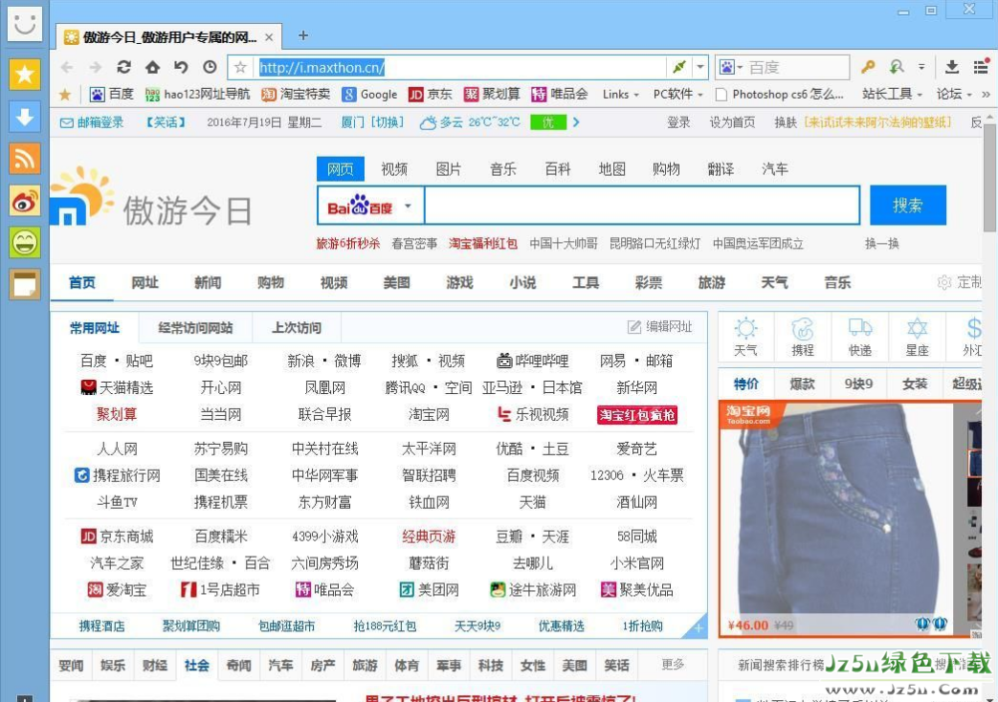
Task: Click the 邮箱登录 mail login link
Action: [x=92, y=122]
